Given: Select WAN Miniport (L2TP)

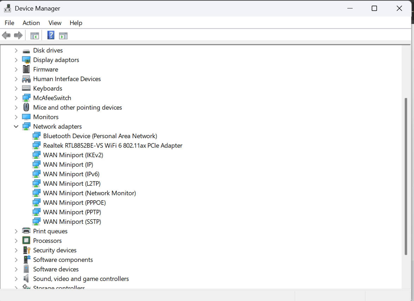Looking at the screenshot, I should [72, 183].
